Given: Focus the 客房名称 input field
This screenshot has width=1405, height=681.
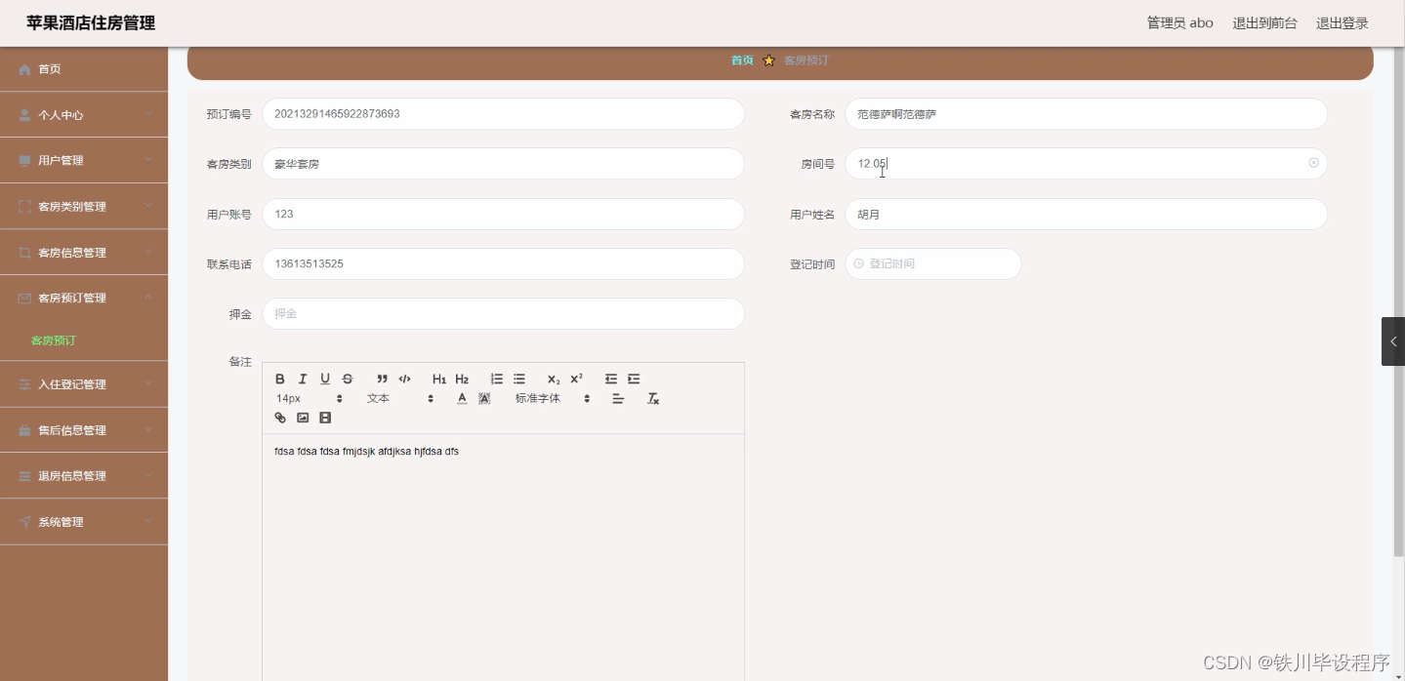Looking at the screenshot, I should pyautogui.click(x=1086, y=114).
